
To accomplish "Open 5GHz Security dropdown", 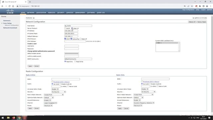I will [x=148, y=92].
